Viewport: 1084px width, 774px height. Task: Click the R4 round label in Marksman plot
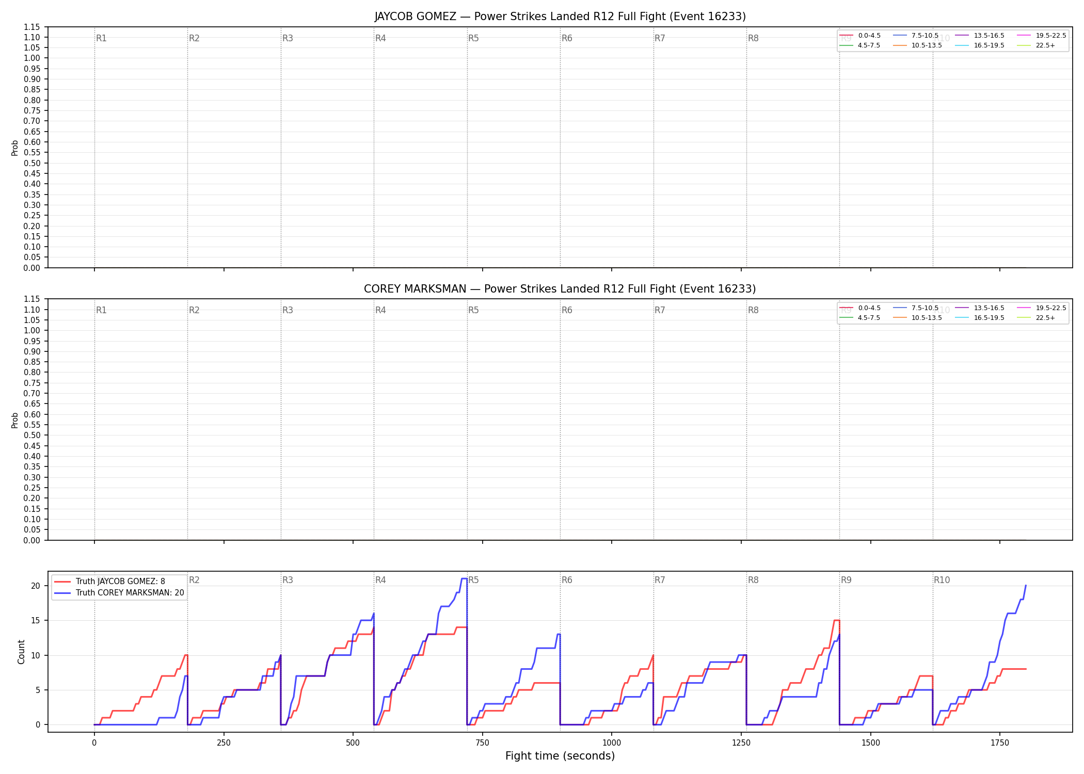tap(380, 310)
